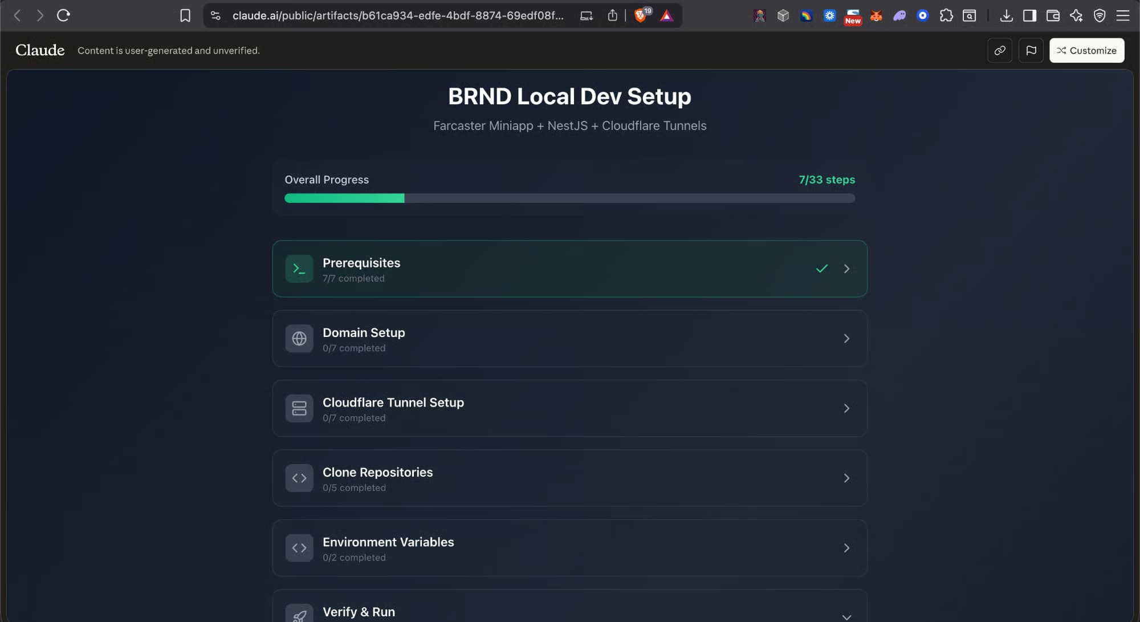Viewport: 1140px width, 622px height.
Task: Open browser hamburger main menu
Action: (1122, 15)
